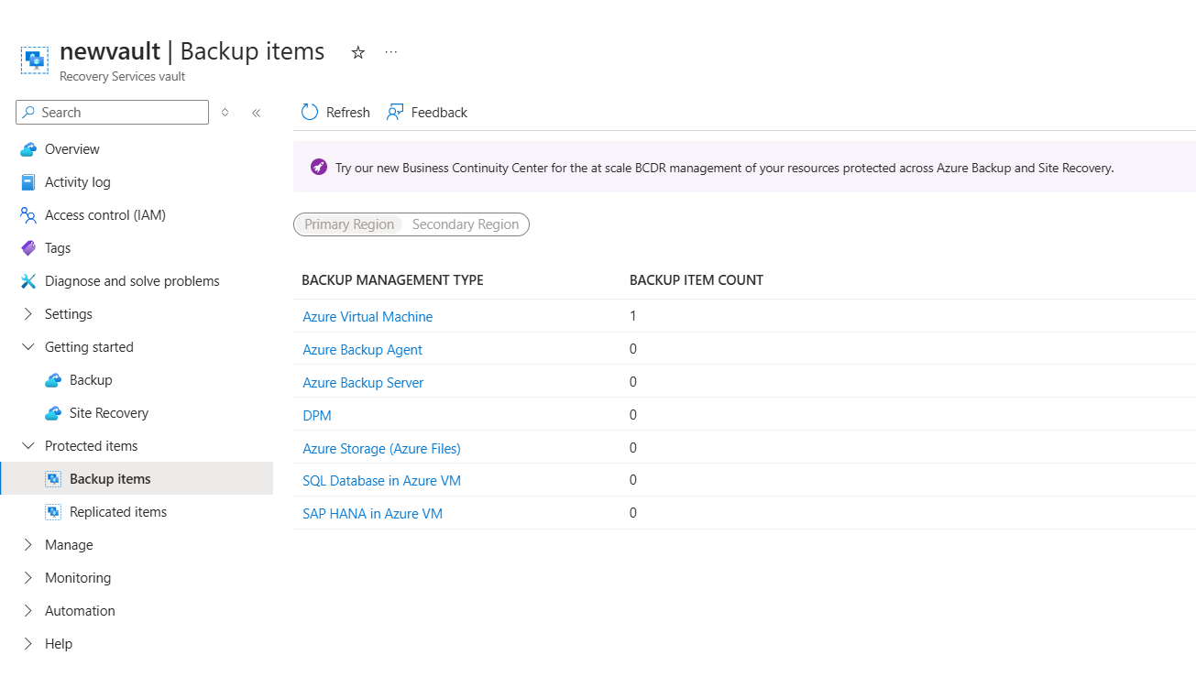Click the Feedback person icon
Screen dimensions: 1196x677
pos(395,112)
